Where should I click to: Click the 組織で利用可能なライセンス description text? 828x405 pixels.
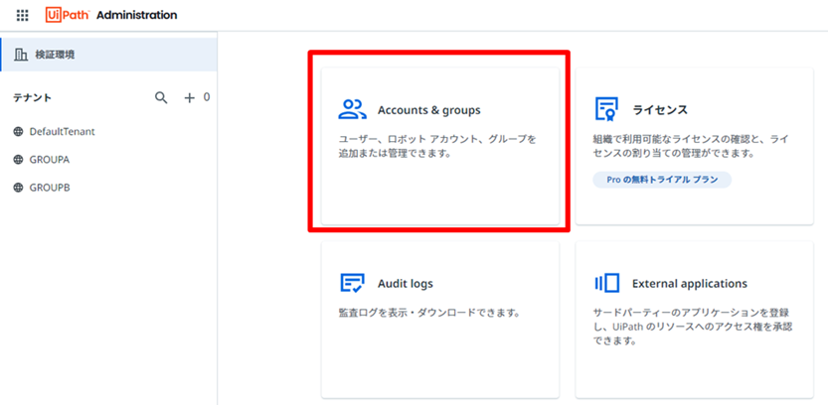691,147
